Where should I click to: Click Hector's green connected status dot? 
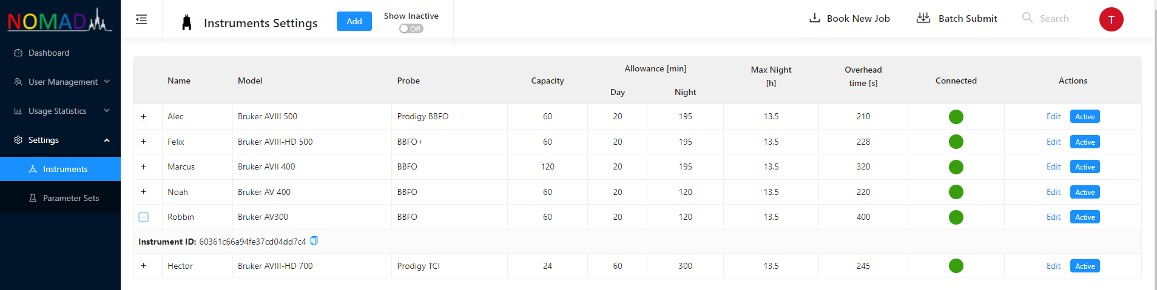pos(956,266)
